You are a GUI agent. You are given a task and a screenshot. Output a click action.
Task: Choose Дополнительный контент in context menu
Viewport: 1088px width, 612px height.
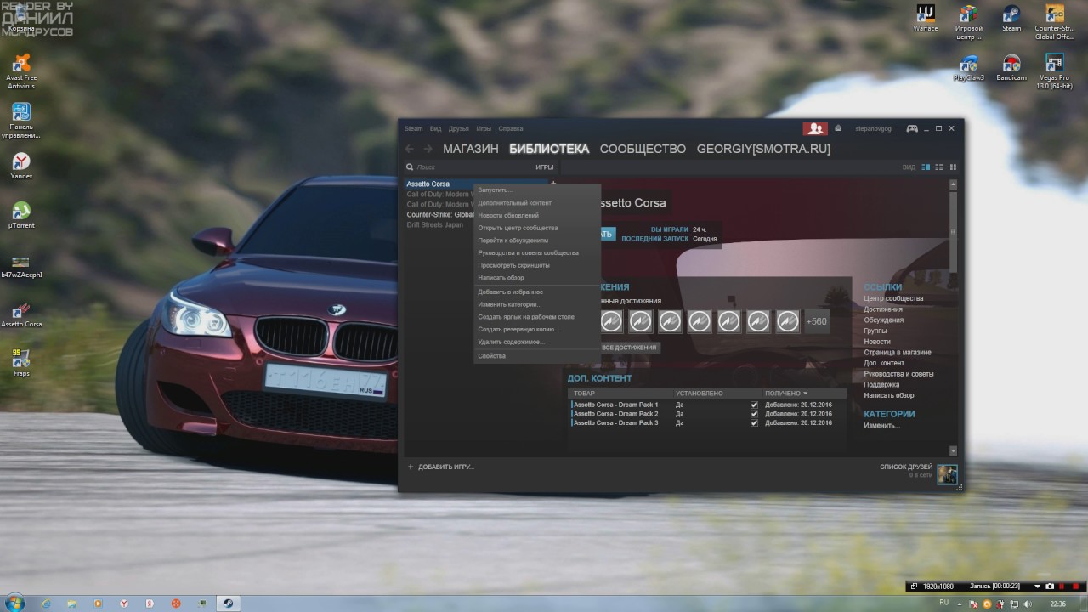[537, 203]
